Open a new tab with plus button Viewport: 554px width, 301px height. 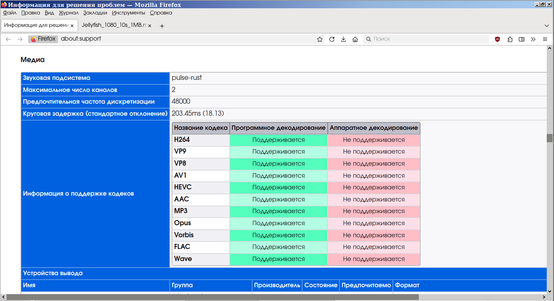click(162, 26)
